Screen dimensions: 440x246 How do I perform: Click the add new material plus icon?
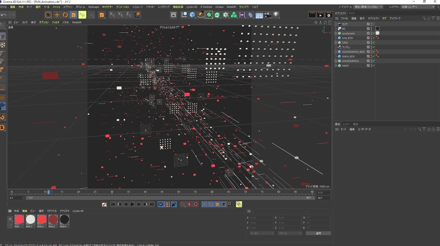[10, 219]
